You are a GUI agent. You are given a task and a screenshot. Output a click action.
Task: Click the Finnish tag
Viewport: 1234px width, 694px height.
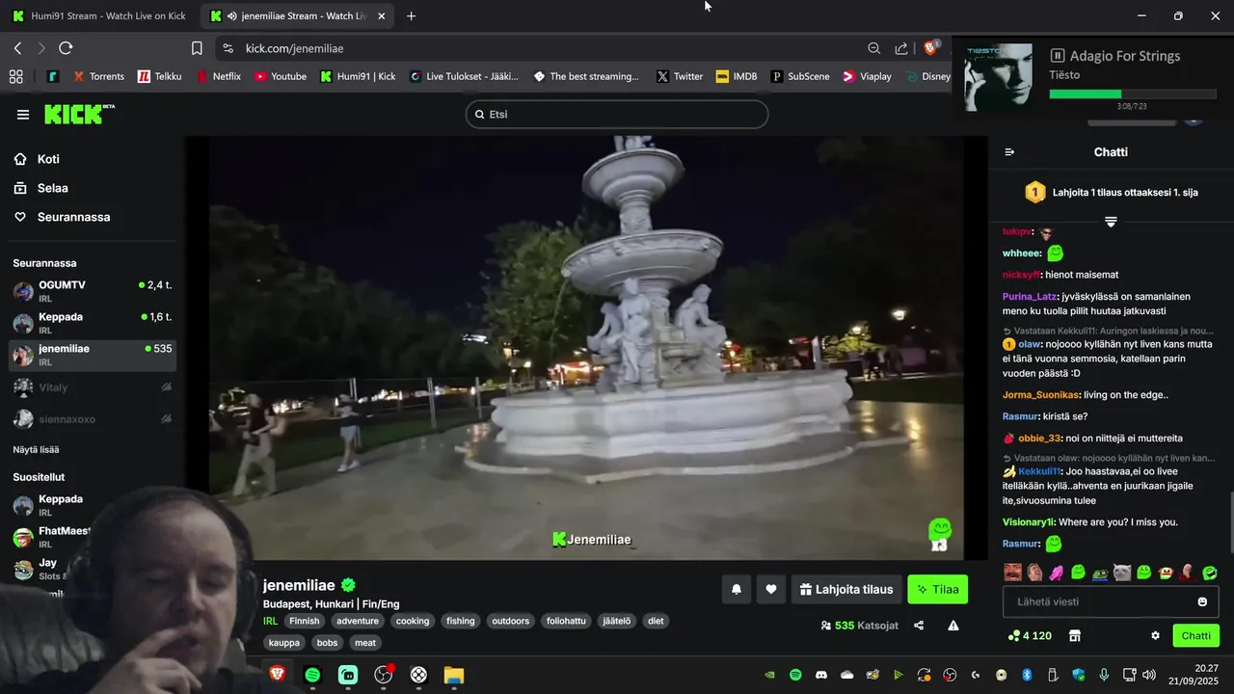(x=305, y=621)
